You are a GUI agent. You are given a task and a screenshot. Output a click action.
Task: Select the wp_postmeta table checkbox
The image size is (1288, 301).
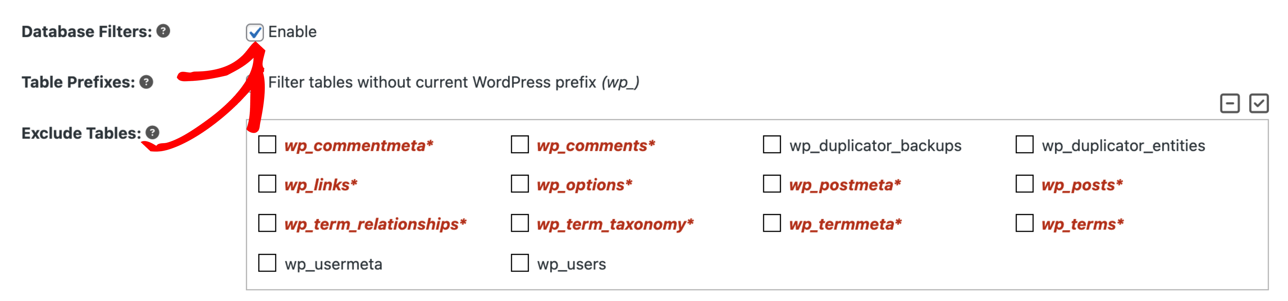771,184
